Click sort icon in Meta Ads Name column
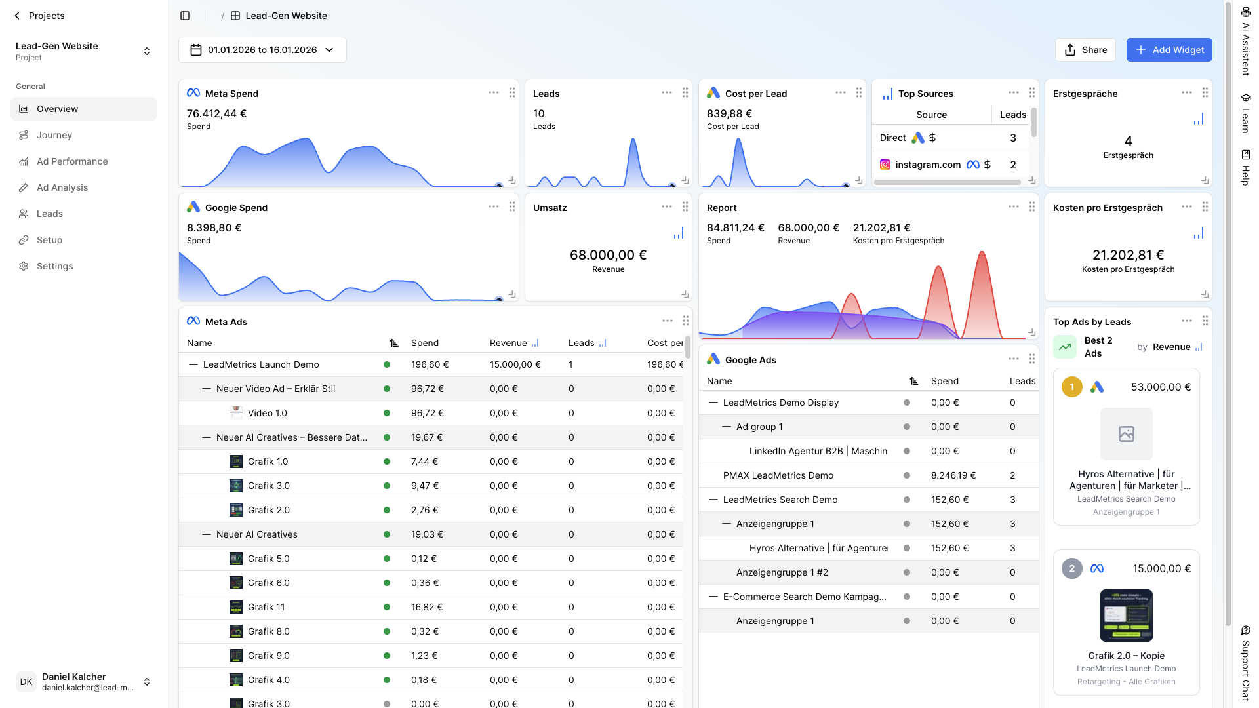Viewport: 1259px width, 708px height. tap(394, 343)
